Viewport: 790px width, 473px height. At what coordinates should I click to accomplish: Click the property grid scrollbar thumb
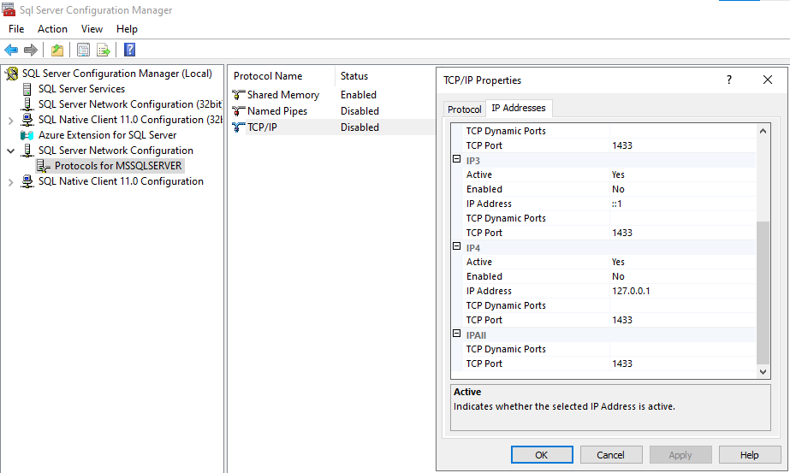pyautogui.click(x=763, y=293)
